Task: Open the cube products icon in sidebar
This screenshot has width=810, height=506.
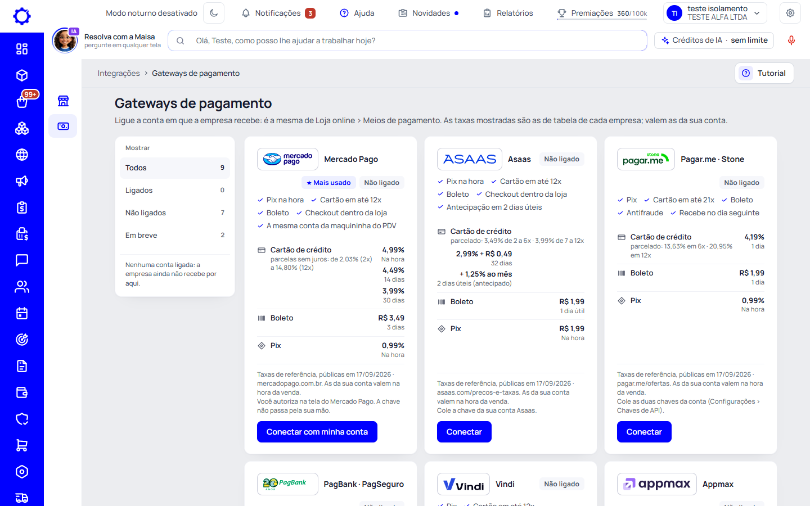Action: [x=22, y=75]
